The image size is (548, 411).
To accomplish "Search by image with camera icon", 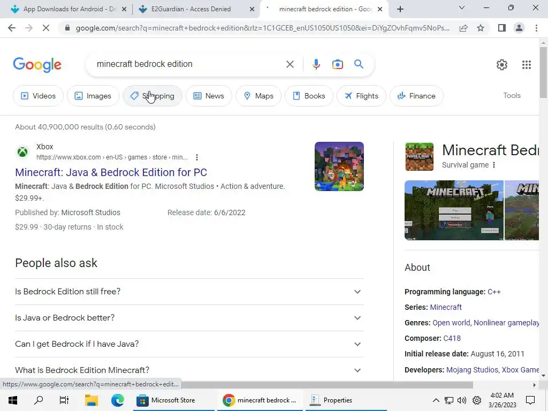I will pyautogui.click(x=337, y=64).
